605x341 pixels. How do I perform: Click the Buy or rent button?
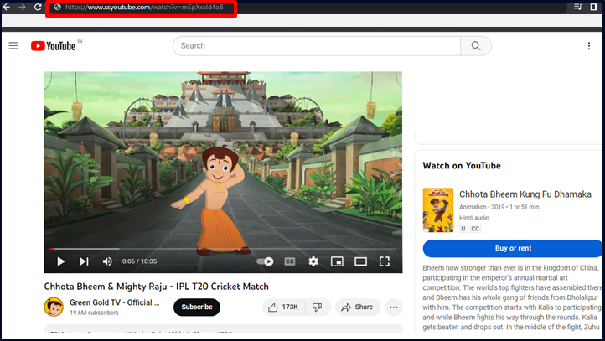[x=512, y=249]
